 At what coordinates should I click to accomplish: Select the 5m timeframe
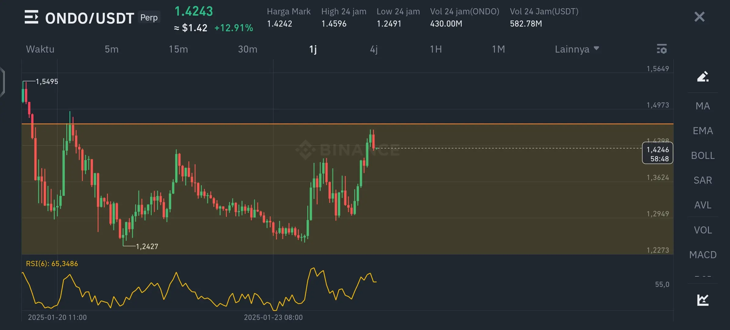coord(112,49)
